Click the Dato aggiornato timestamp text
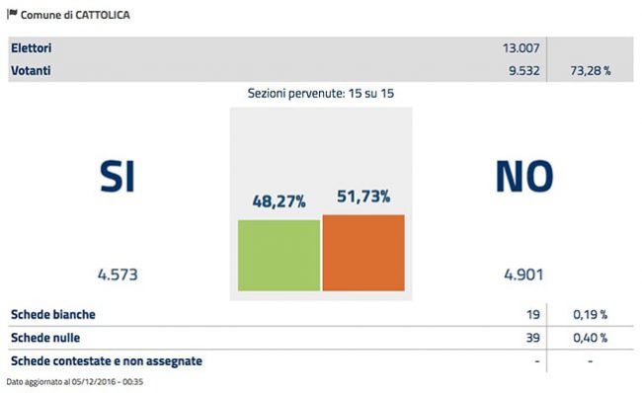 pos(74,382)
